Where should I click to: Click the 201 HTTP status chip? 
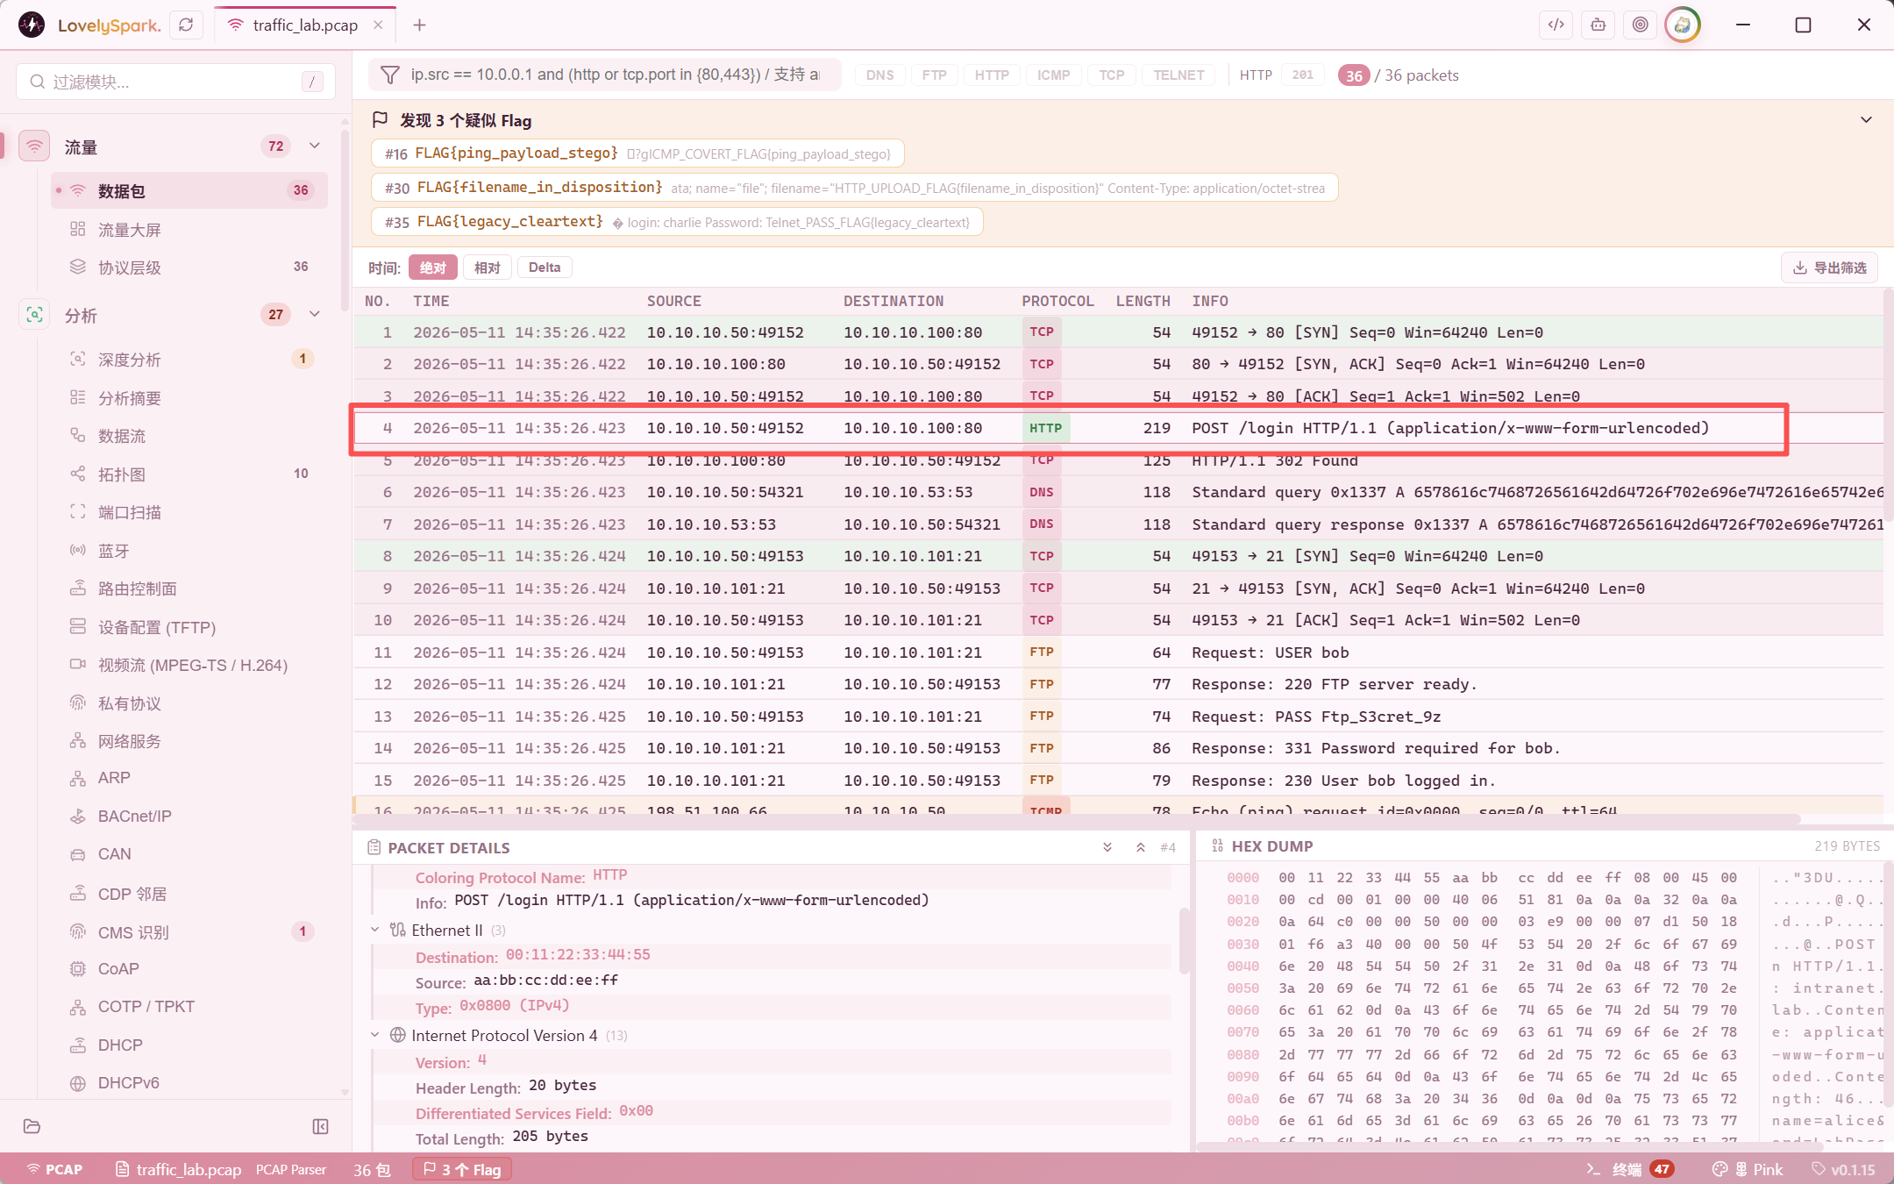point(1302,75)
